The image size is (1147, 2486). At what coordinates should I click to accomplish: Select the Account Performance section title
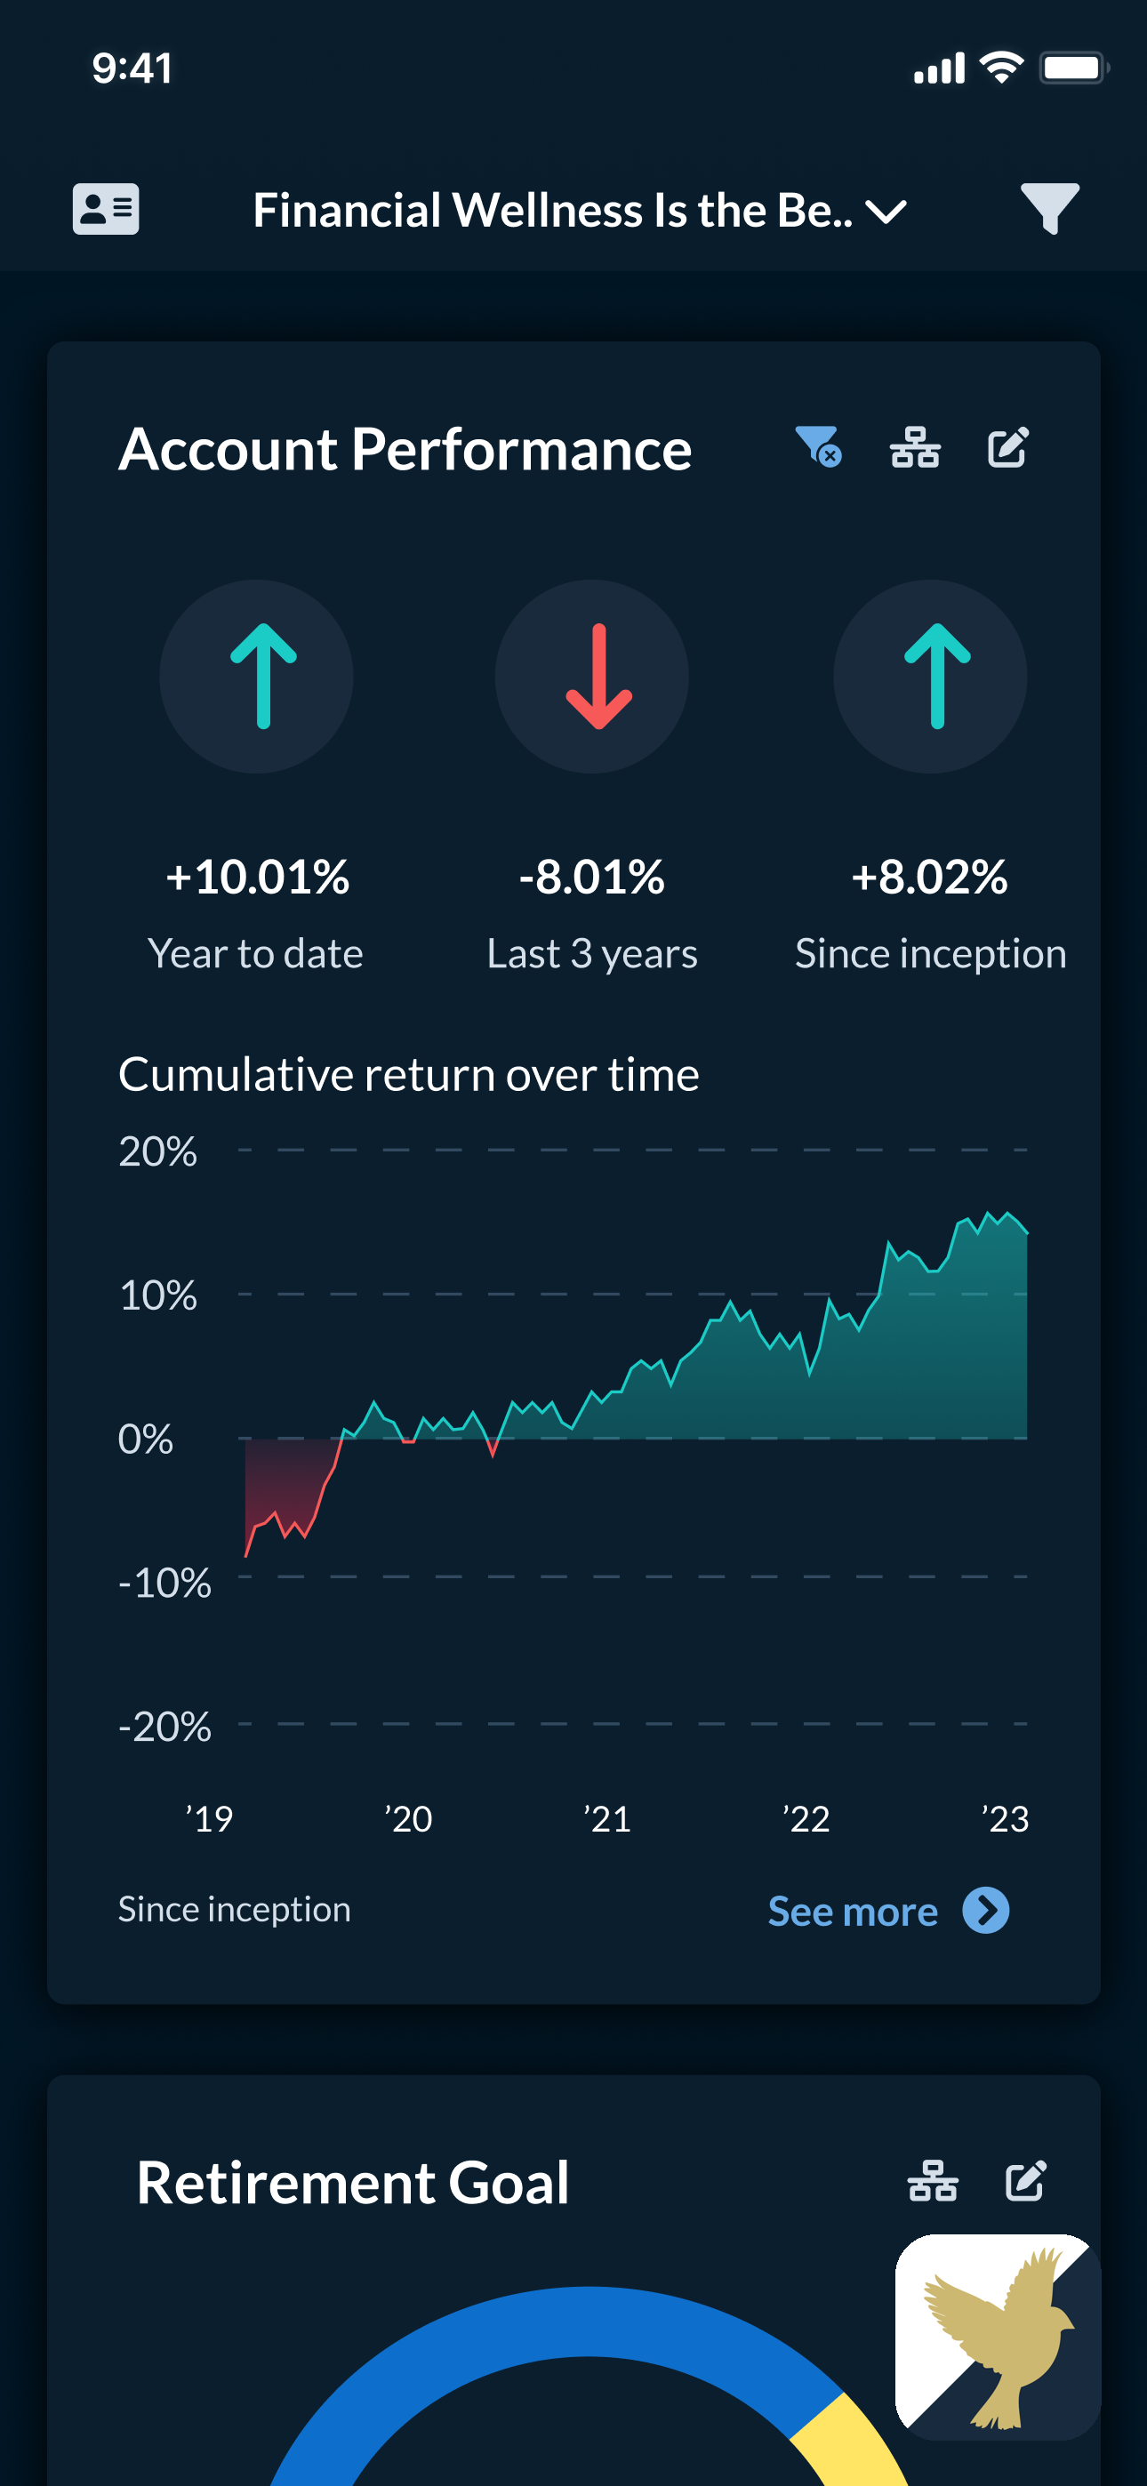(406, 447)
